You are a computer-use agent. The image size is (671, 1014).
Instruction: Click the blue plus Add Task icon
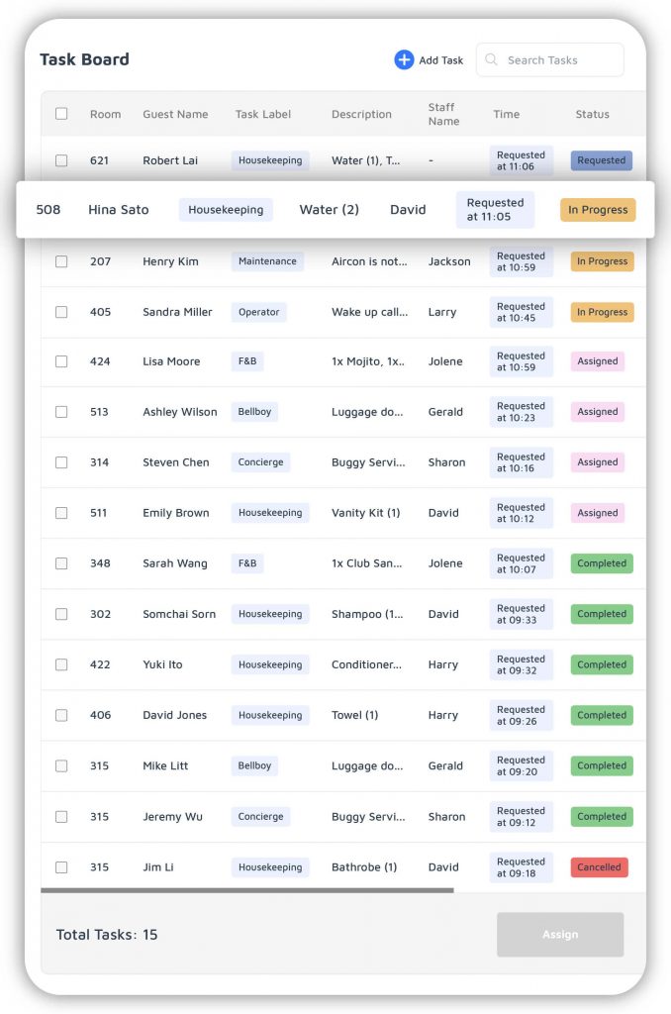point(404,59)
